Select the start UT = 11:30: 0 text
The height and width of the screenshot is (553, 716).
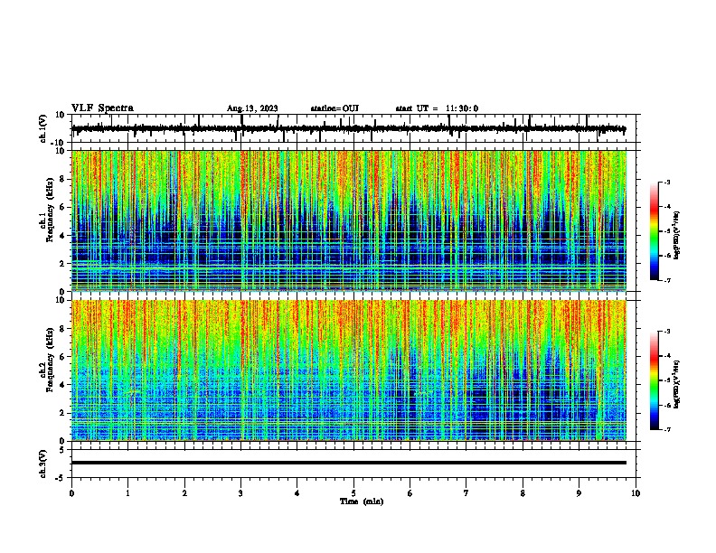click(x=437, y=108)
